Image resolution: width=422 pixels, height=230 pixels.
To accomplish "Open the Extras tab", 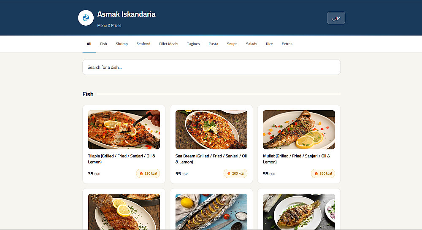I will point(287,44).
